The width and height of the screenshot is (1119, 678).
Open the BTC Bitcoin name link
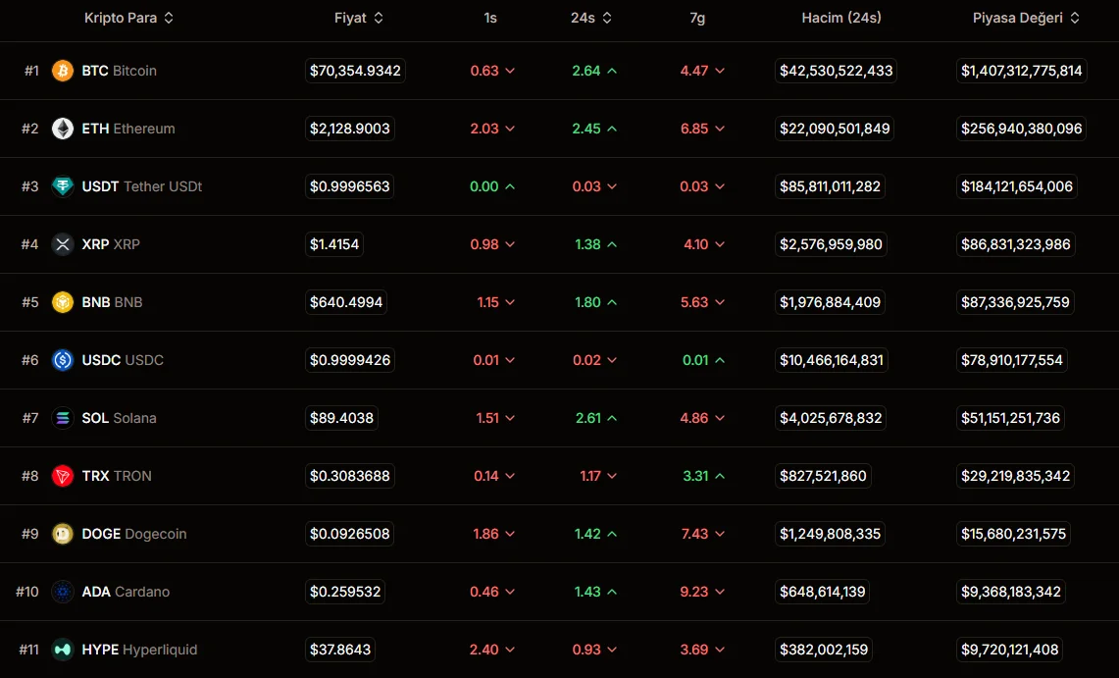119,71
